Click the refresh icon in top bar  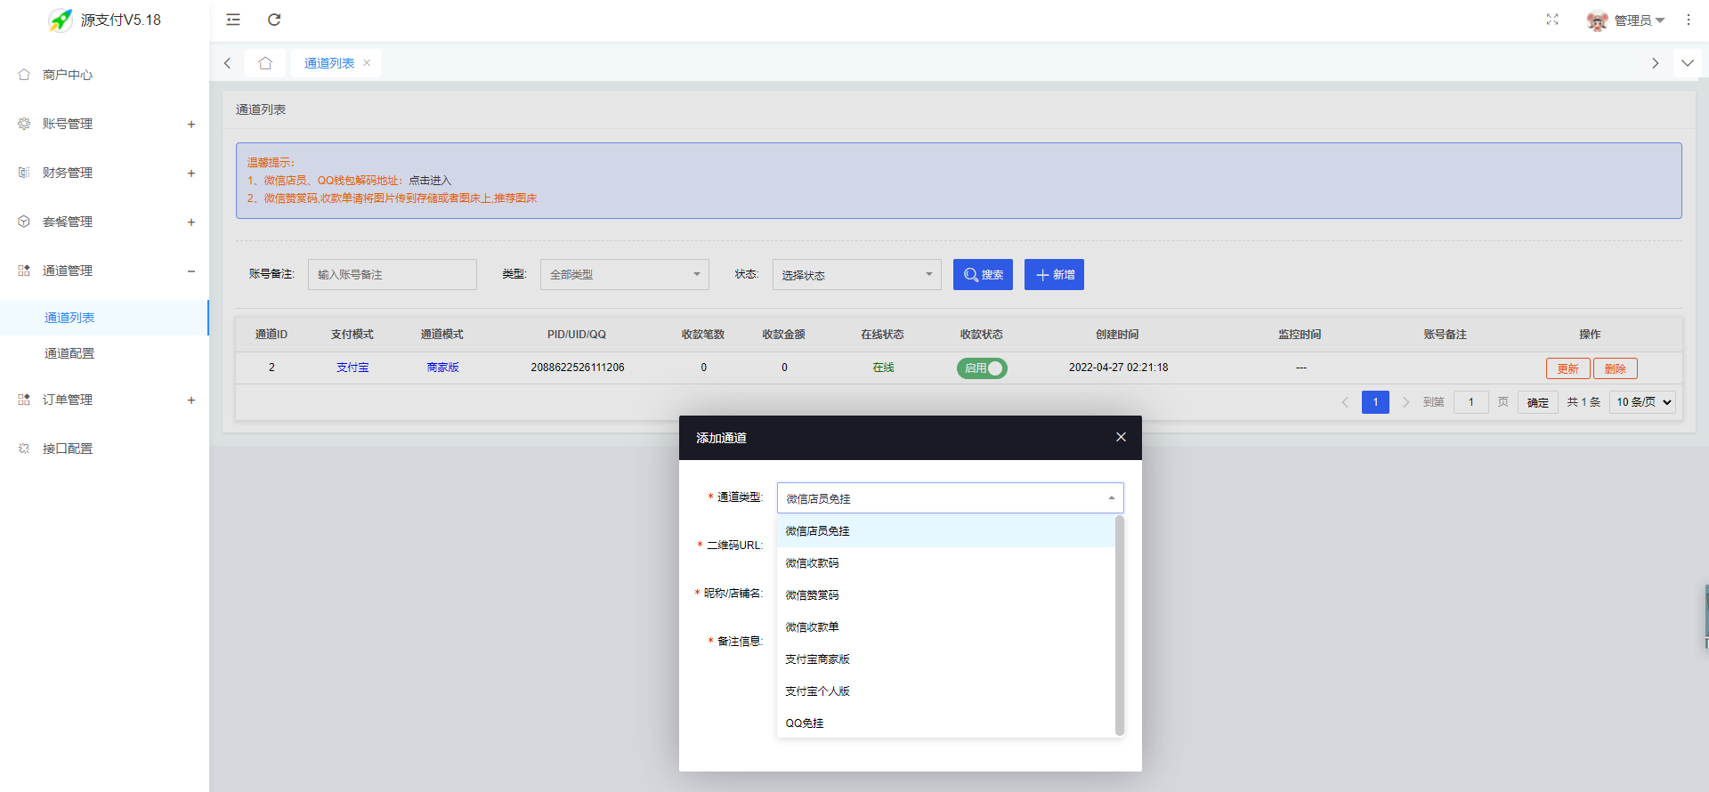coord(274,20)
